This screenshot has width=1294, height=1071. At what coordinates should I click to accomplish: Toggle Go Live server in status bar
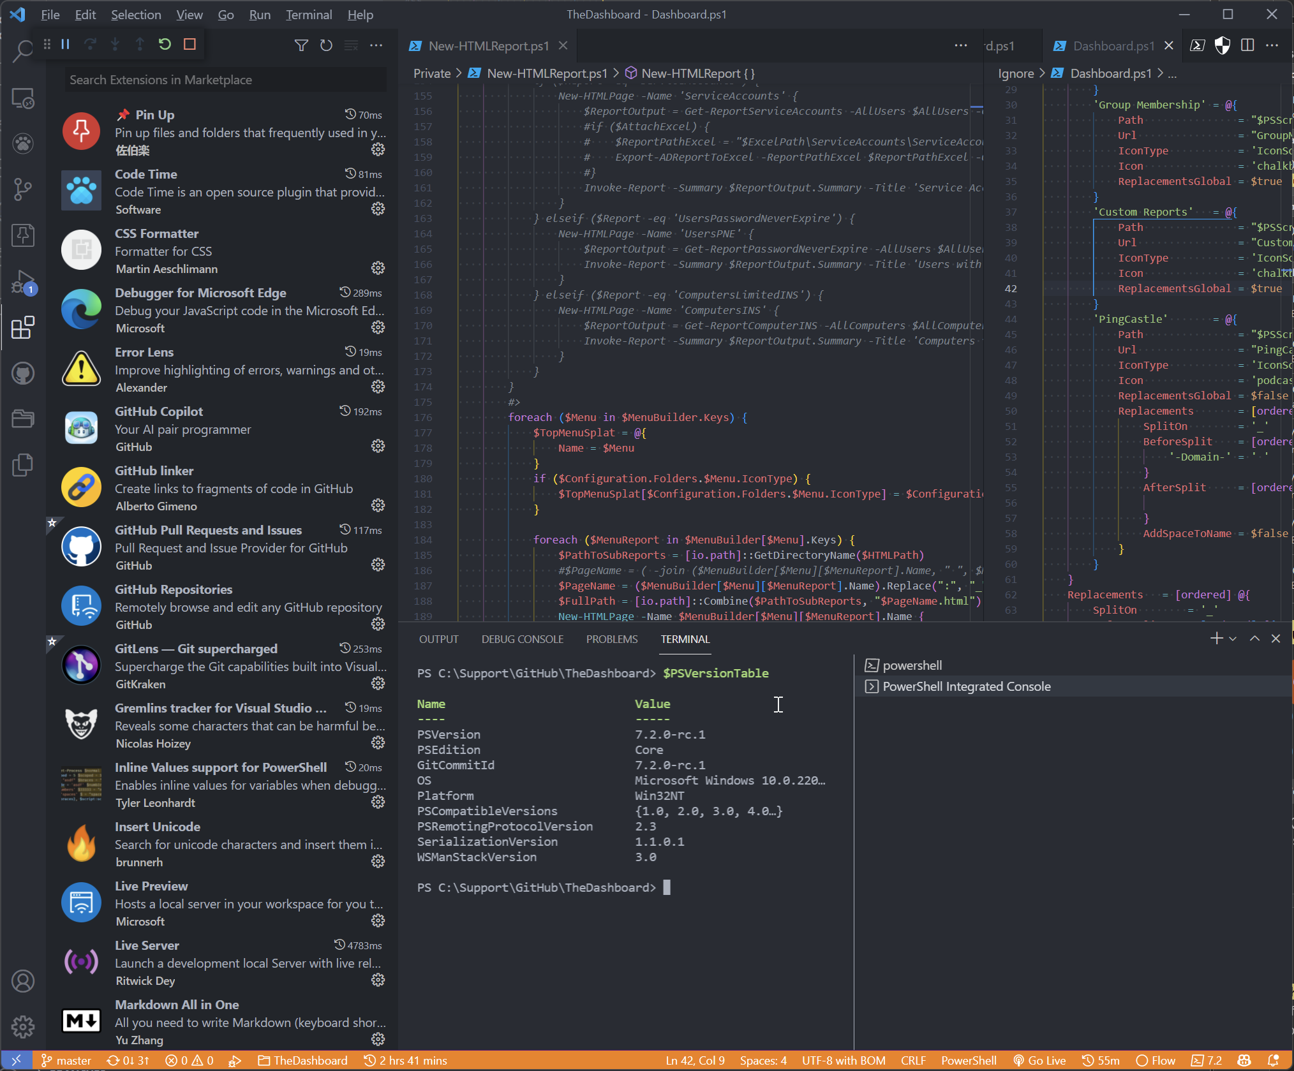pos(1039,1060)
